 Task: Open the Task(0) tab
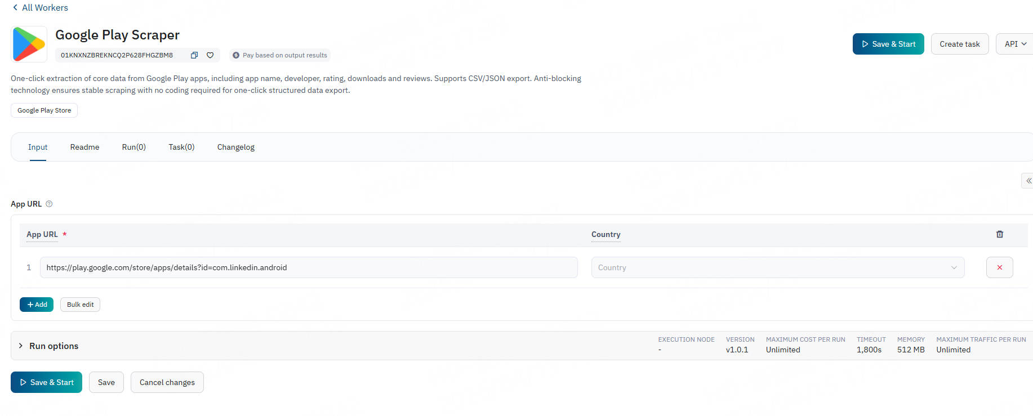point(181,147)
